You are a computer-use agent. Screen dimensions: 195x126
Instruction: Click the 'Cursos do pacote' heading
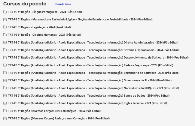25,4
